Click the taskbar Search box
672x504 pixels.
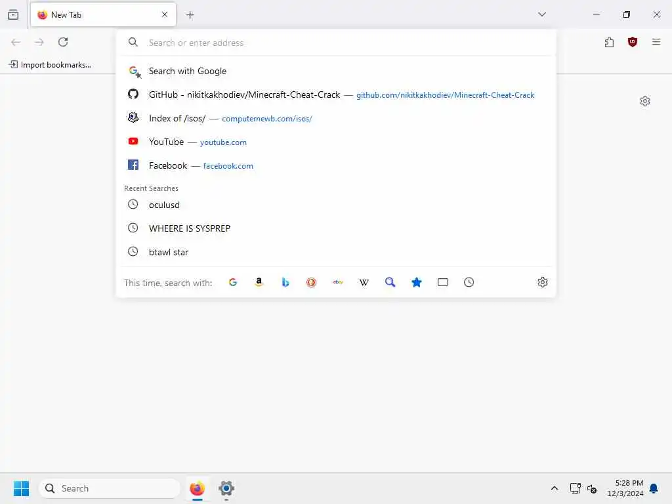tap(110, 488)
